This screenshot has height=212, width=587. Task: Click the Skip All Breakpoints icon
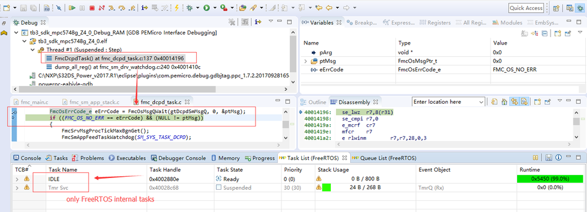(x=59, y=8)
